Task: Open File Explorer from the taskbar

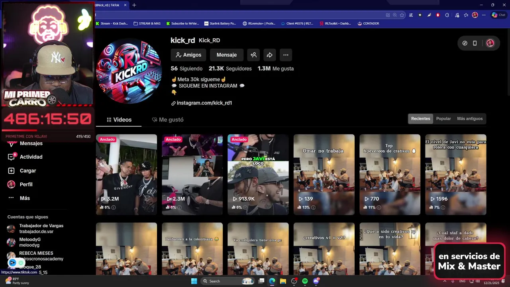Action: [283, 281]
